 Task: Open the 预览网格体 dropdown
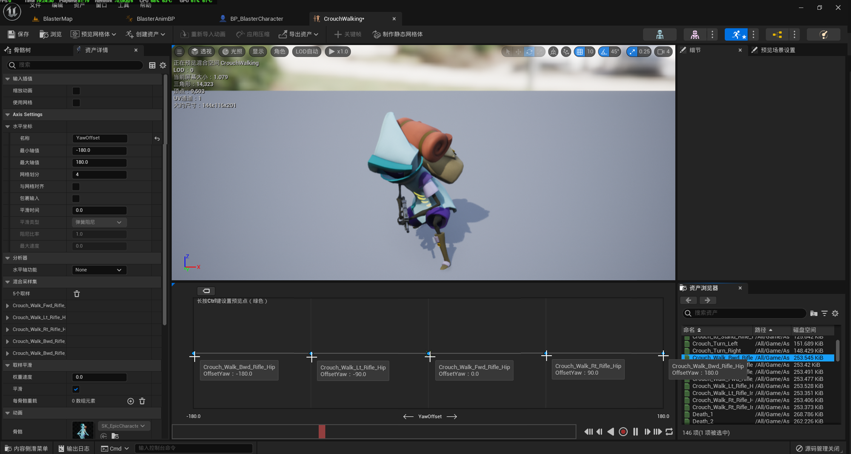[x=93, y=34]
